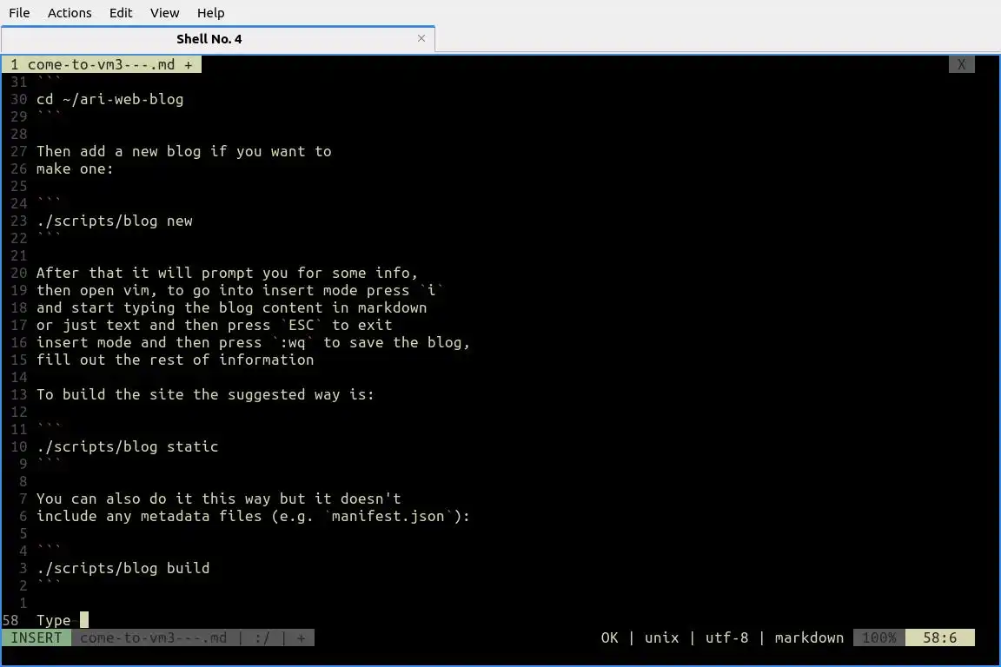Click the line 'then open vim, to go into insert mode'
Viewport: 1001px width, 667px height.
240,290
